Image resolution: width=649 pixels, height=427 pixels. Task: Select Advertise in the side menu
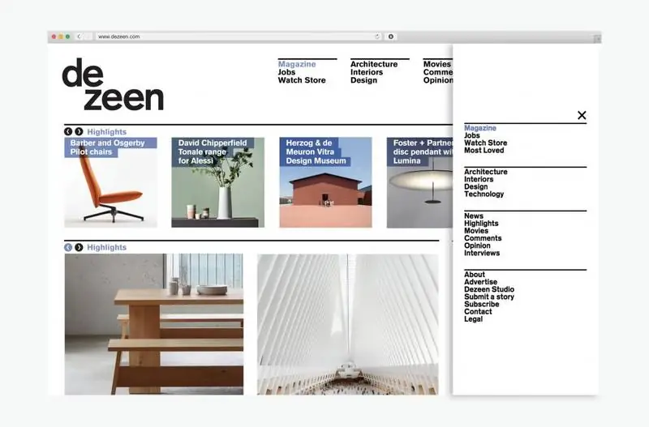point(480,282)
